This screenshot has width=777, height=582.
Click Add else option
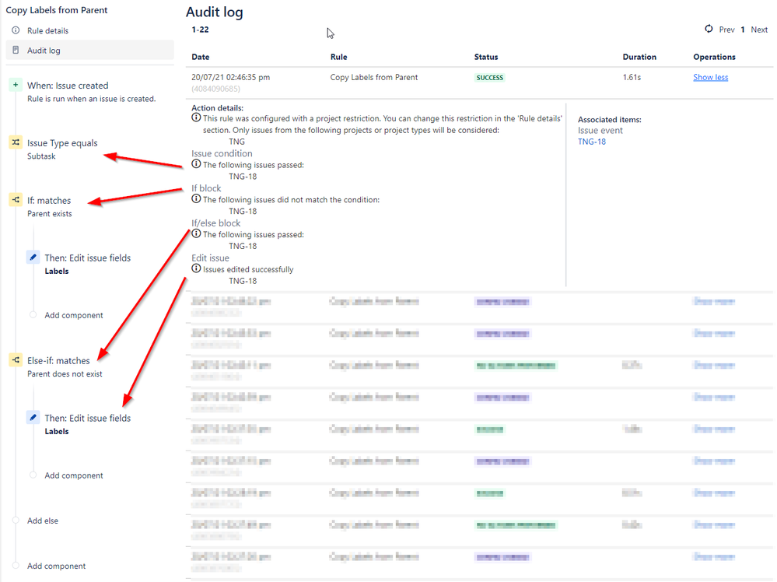tap(43, 521)
